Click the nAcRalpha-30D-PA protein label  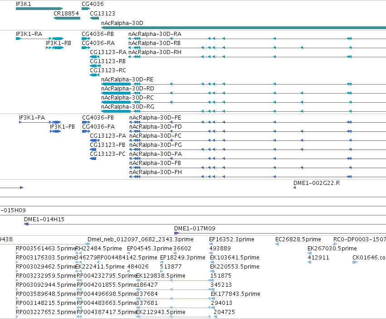pyautogui.click(x=156, y=154)
